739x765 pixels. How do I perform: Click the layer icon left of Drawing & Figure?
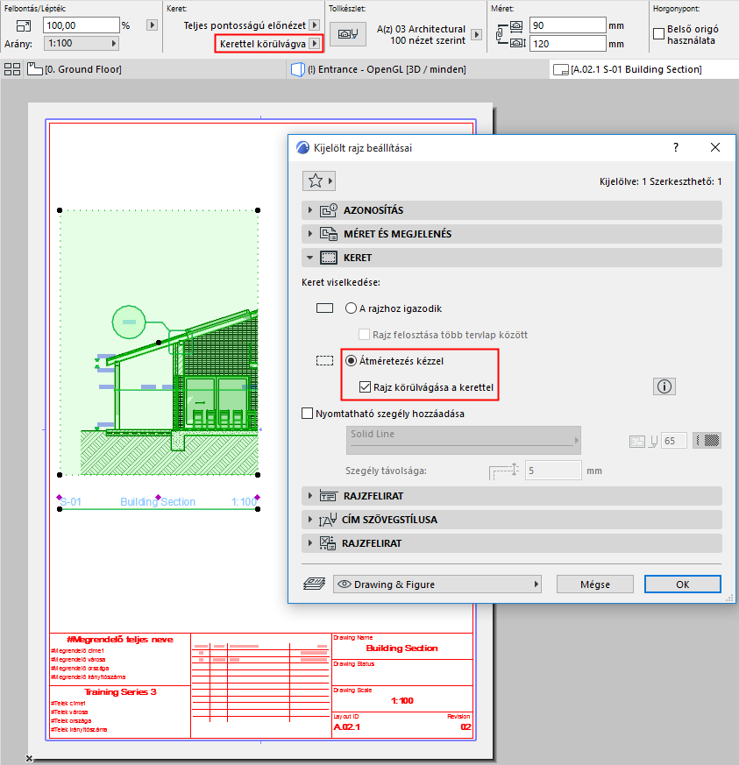tap(315, 584)
